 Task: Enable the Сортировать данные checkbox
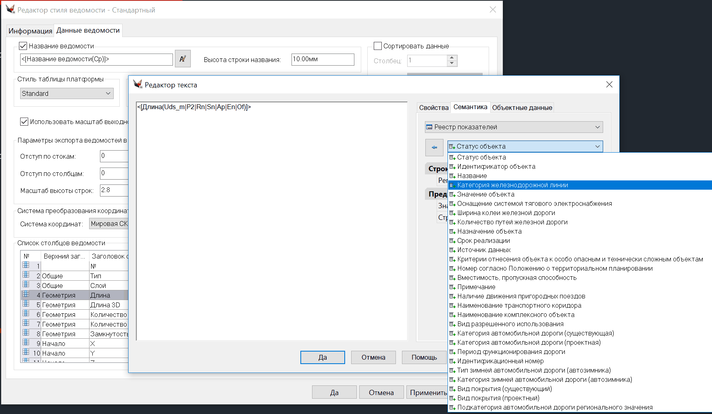[x=378, y=46]
